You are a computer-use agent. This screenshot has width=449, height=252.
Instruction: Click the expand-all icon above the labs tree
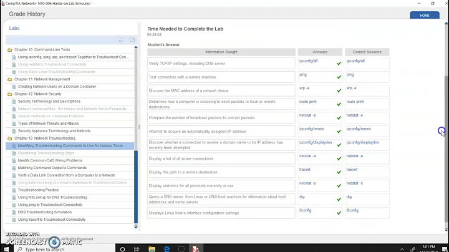(121, 40)
